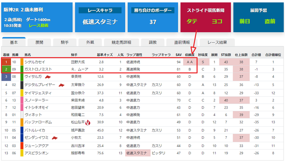Click the red badge icon beside 松山弘平
Viewport: 285px width, 162px height.
click(88, 122)
